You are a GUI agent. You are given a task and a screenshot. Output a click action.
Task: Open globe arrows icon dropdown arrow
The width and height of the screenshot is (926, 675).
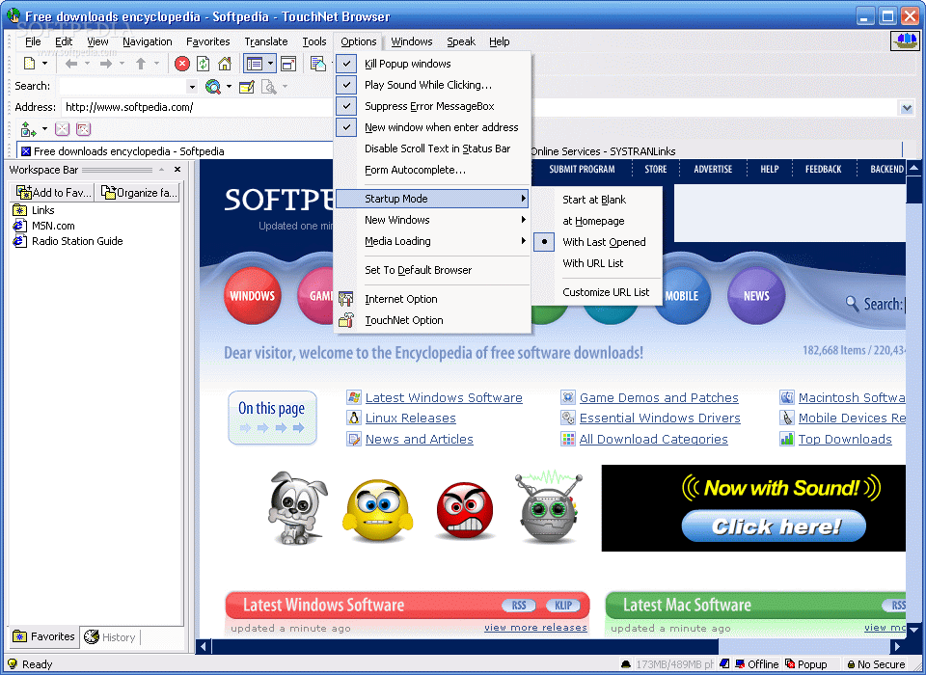(x=44, y=129)
